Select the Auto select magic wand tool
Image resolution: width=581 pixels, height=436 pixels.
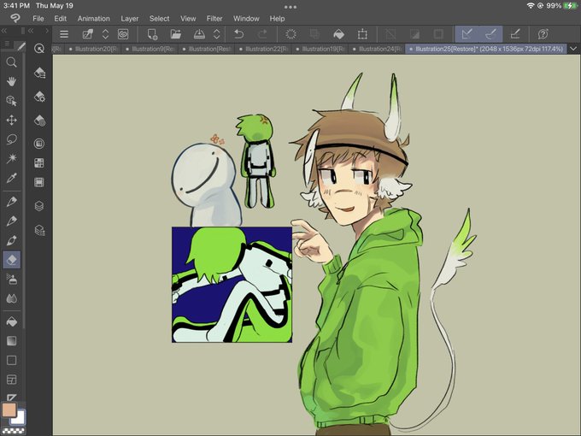(x=11, y=158)
